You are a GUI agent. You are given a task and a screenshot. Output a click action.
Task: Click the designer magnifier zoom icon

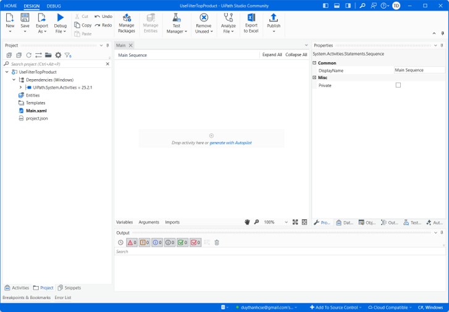point(256,222)
